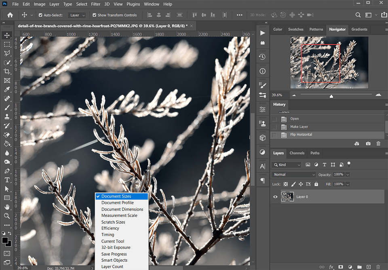This screenshot has height=270, width=388.
Task: Create a new snapshot with camera icon
Action: click(x=368, y=143)
